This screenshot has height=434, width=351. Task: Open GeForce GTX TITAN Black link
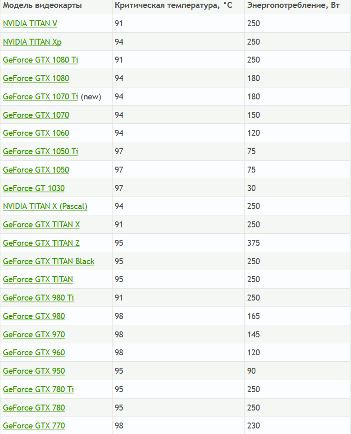click(49, 261)
